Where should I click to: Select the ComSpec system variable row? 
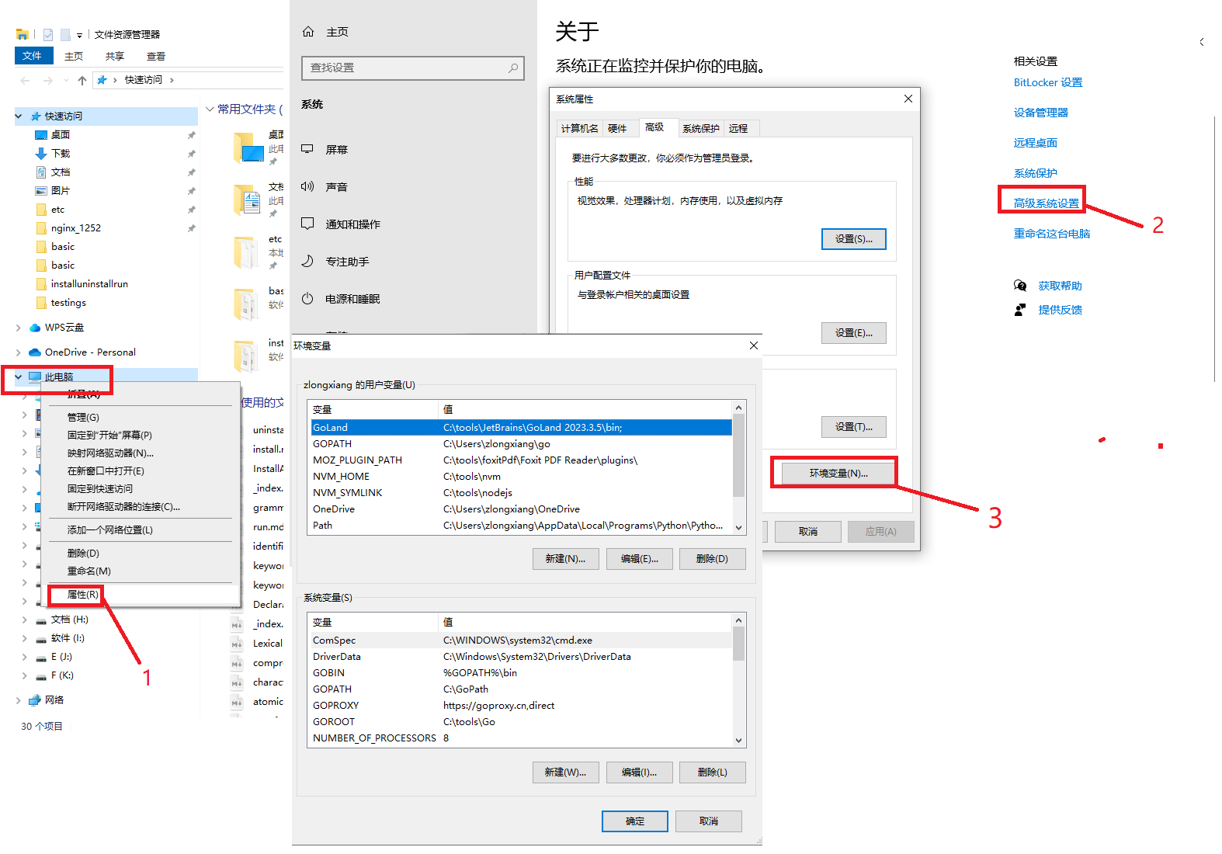coord(521,640)
